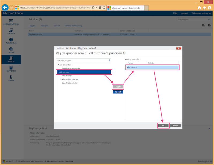Go back with the browser back arrow
The height and width of the screenshot is (165, 214).
pyautogui.click(x=5, y=8)
